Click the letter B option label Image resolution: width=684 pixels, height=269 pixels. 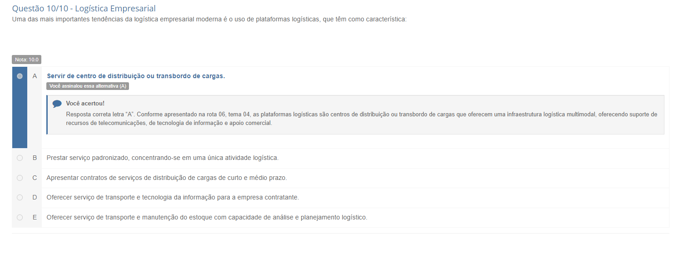[35, 158]
